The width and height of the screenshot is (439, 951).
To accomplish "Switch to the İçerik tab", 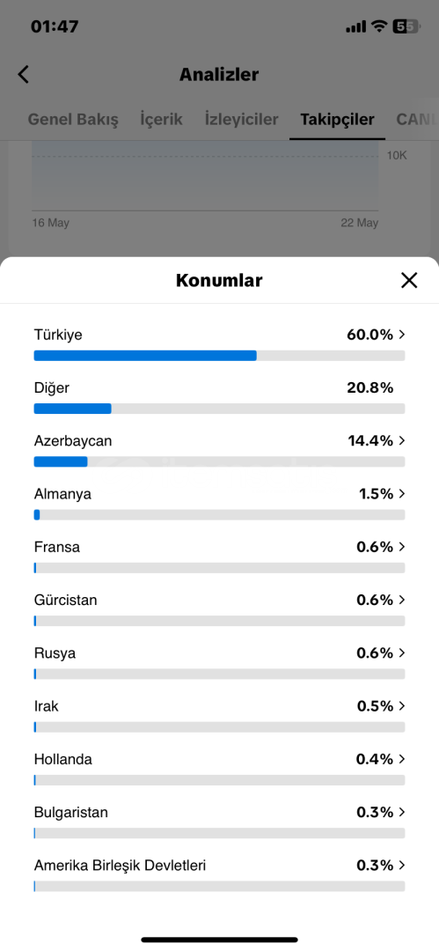I will (x=161, y=119).
